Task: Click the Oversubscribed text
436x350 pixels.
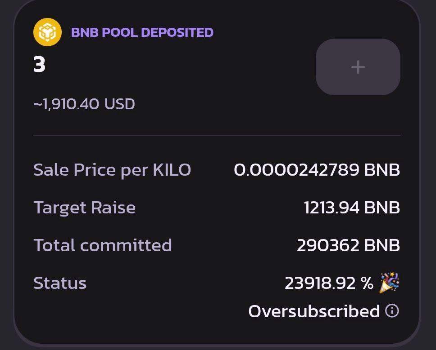Action: pos(314,311)
